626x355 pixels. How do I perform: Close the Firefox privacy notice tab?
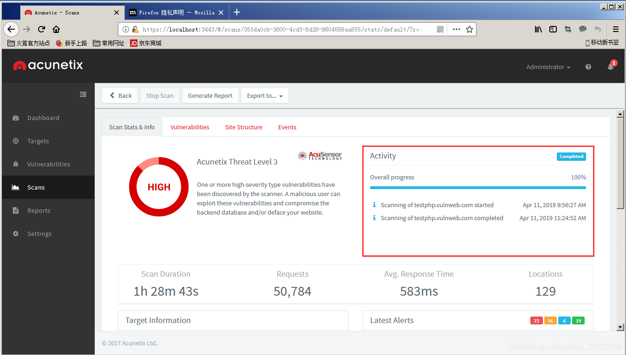pos(221,13)
